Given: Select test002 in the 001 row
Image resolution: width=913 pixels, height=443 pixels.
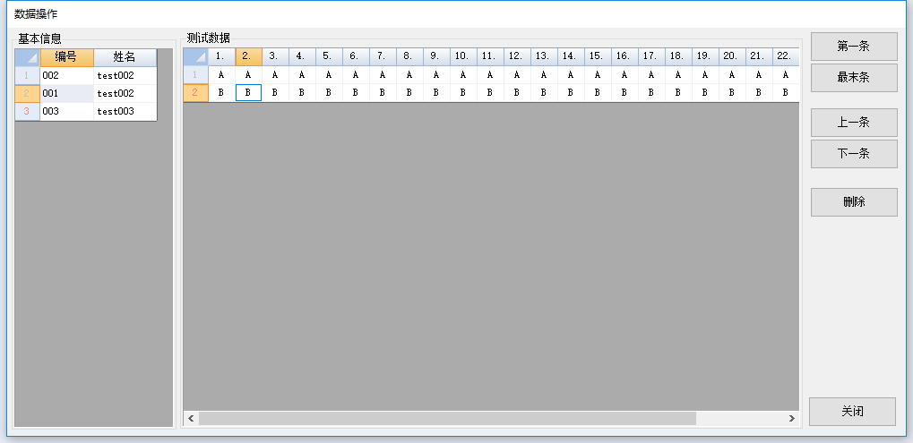Looking at the screenshot, I should [x=125, y=94].
